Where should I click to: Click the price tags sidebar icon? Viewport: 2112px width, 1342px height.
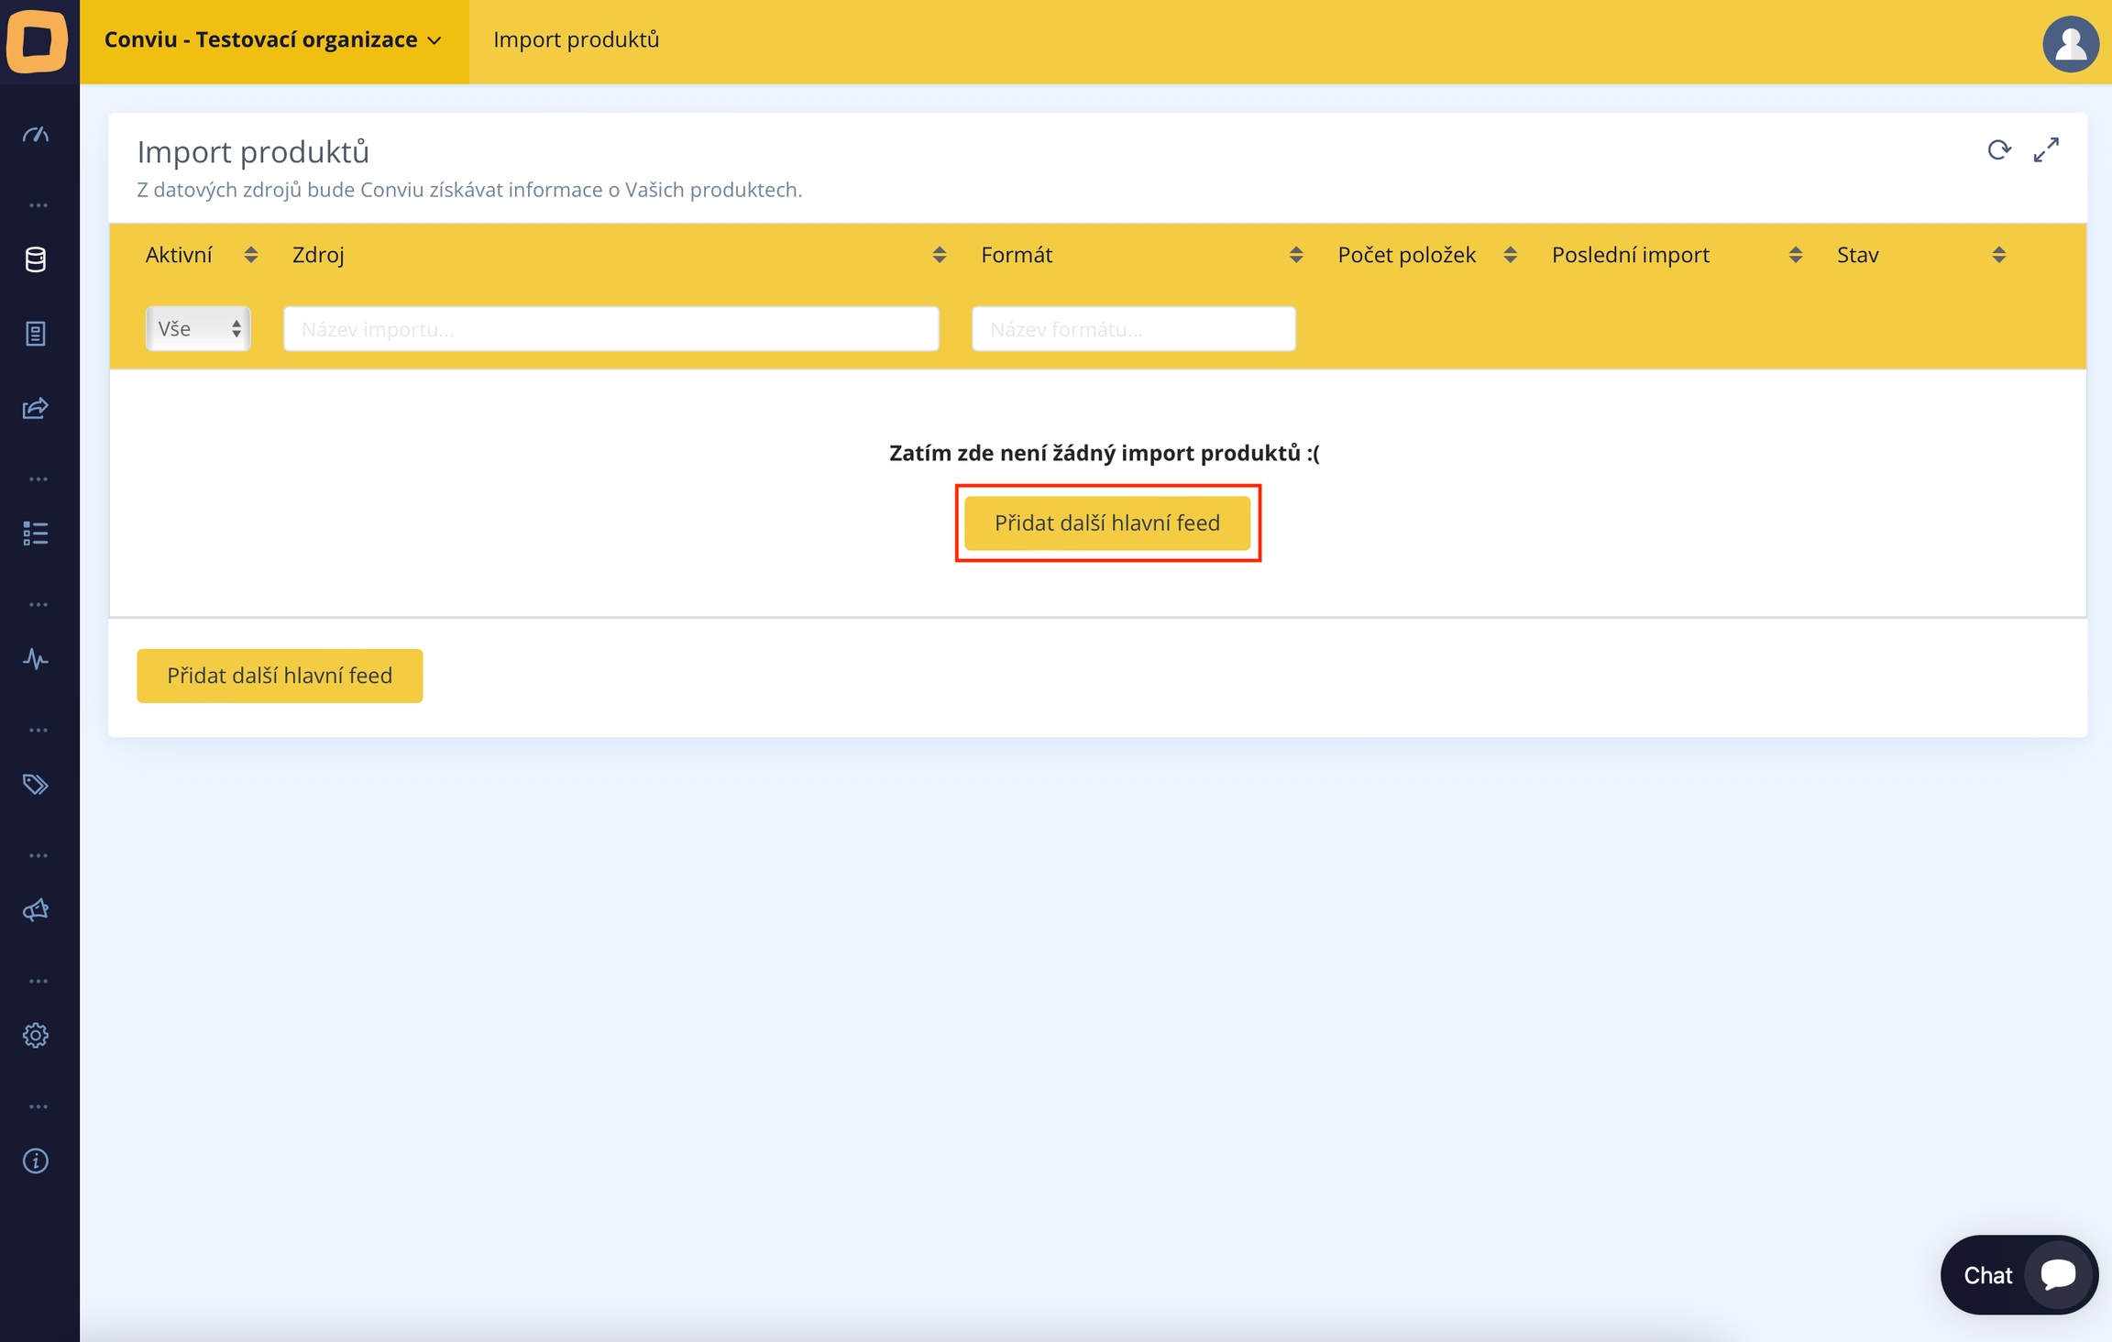36,785
